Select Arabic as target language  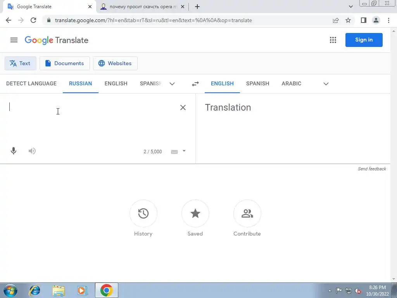(x=292, y=84)
